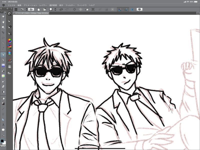This screenshot has width=200, height=150.
Task: Open the Auto Action palette
Action: point(9,60)
